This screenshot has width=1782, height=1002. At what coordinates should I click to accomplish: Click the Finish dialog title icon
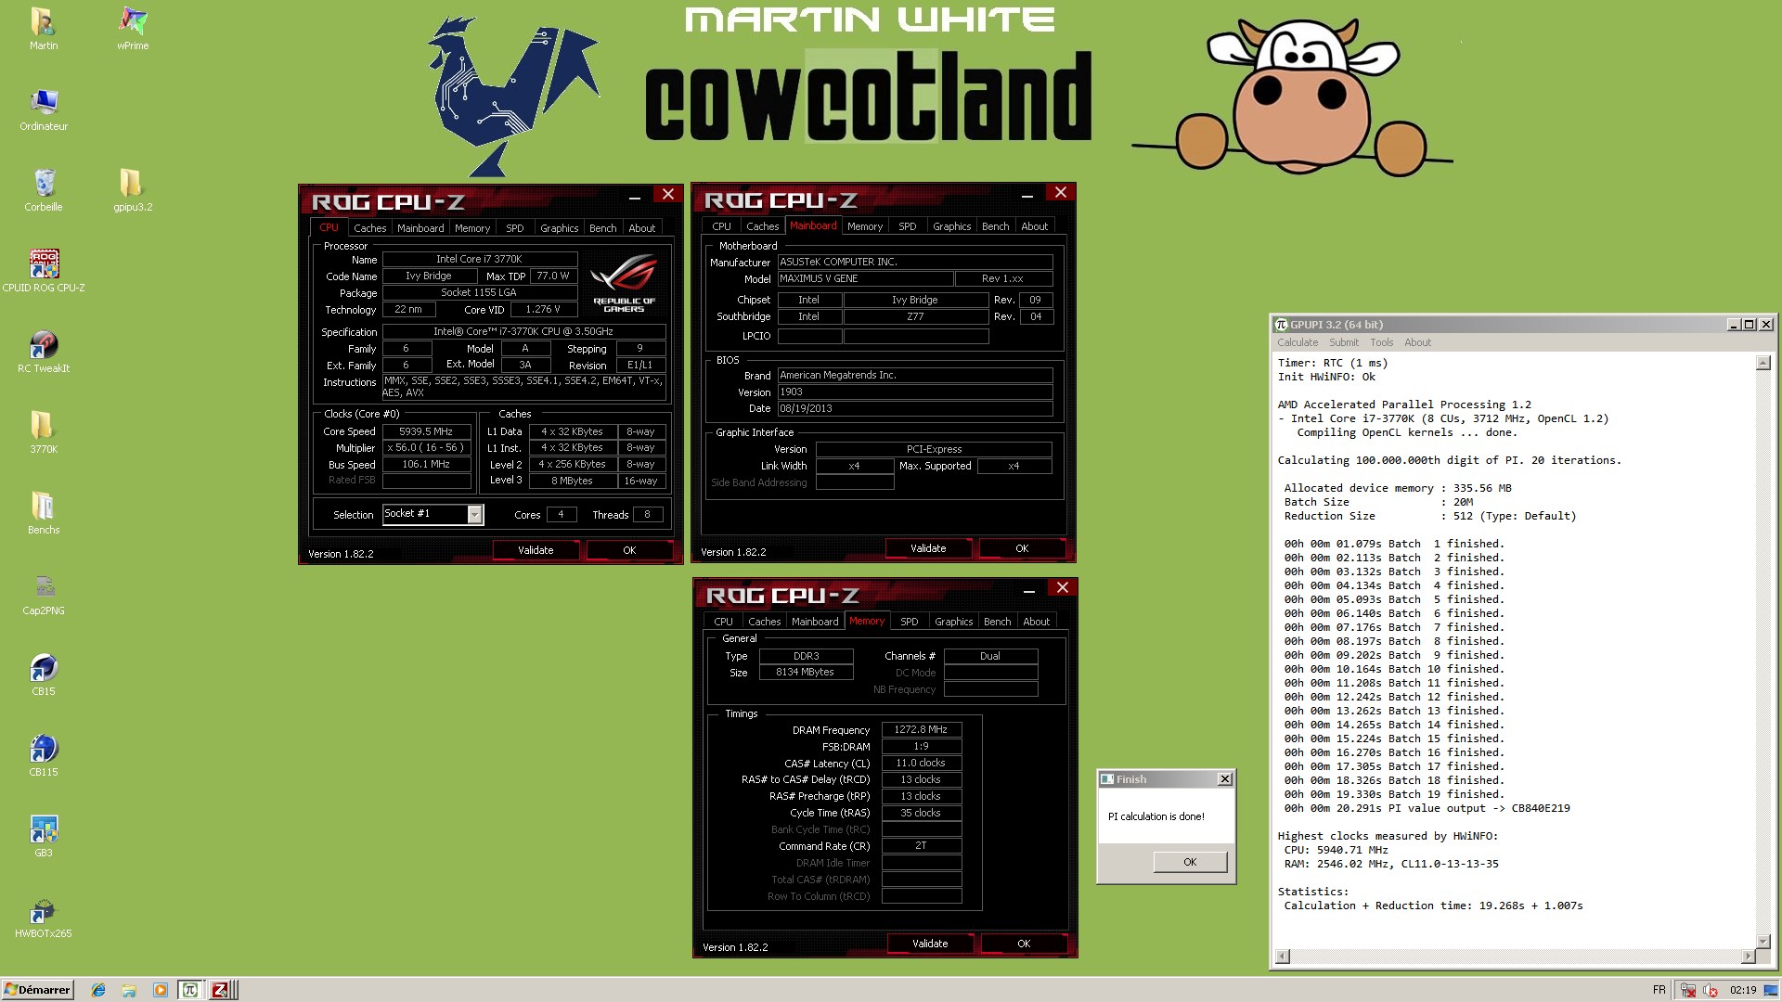point(1107,779)
